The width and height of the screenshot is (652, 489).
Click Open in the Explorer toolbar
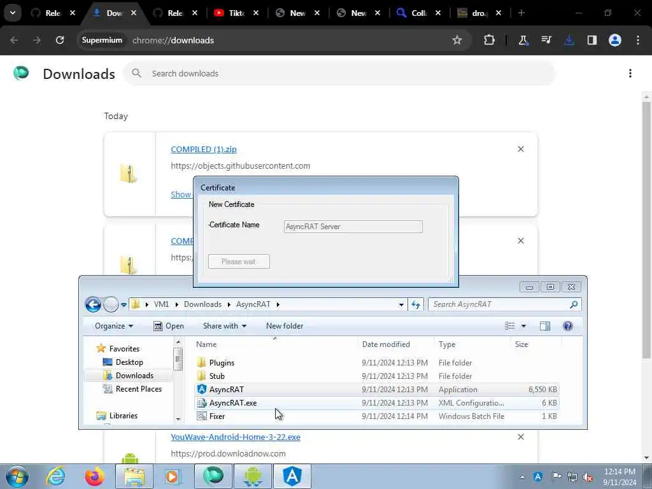[169, 326]
